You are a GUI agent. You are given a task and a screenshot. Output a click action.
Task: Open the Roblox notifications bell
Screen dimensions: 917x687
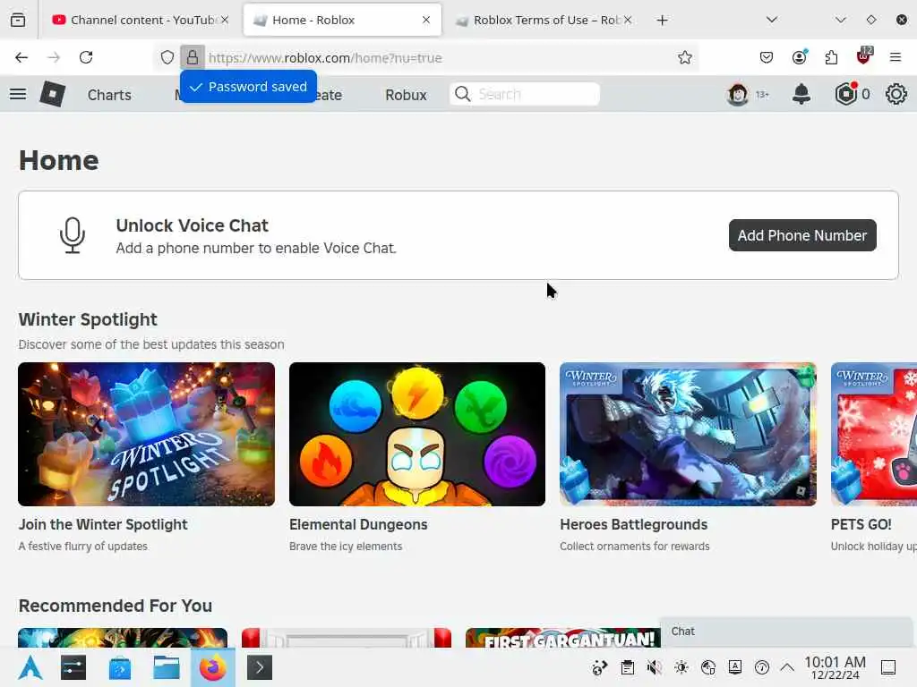coord(801,94)
